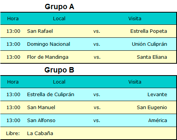
Task: Select the Local header in Grupo A
Action: pyautogui.click(x=59, y=19)
